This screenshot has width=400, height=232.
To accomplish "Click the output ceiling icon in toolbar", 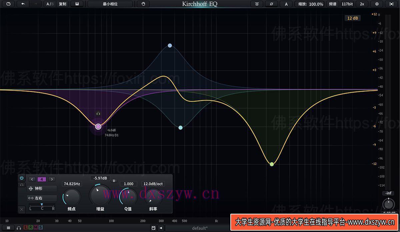I will tap(257, 4).
